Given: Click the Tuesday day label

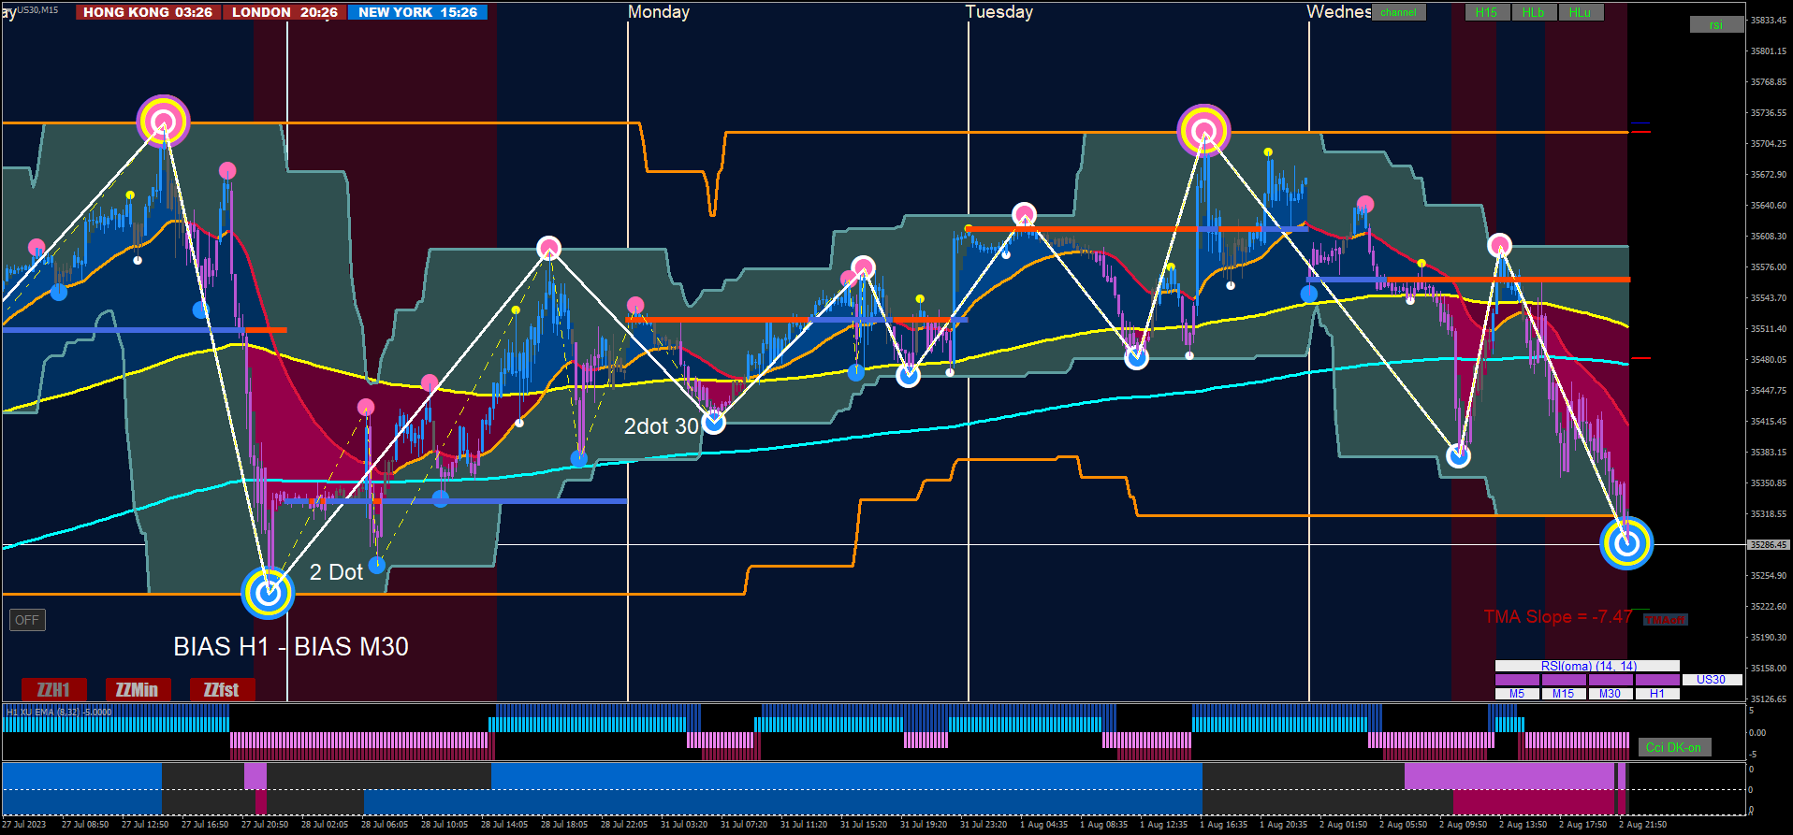Looking at the screenshot, I should [x=999, y=12].
